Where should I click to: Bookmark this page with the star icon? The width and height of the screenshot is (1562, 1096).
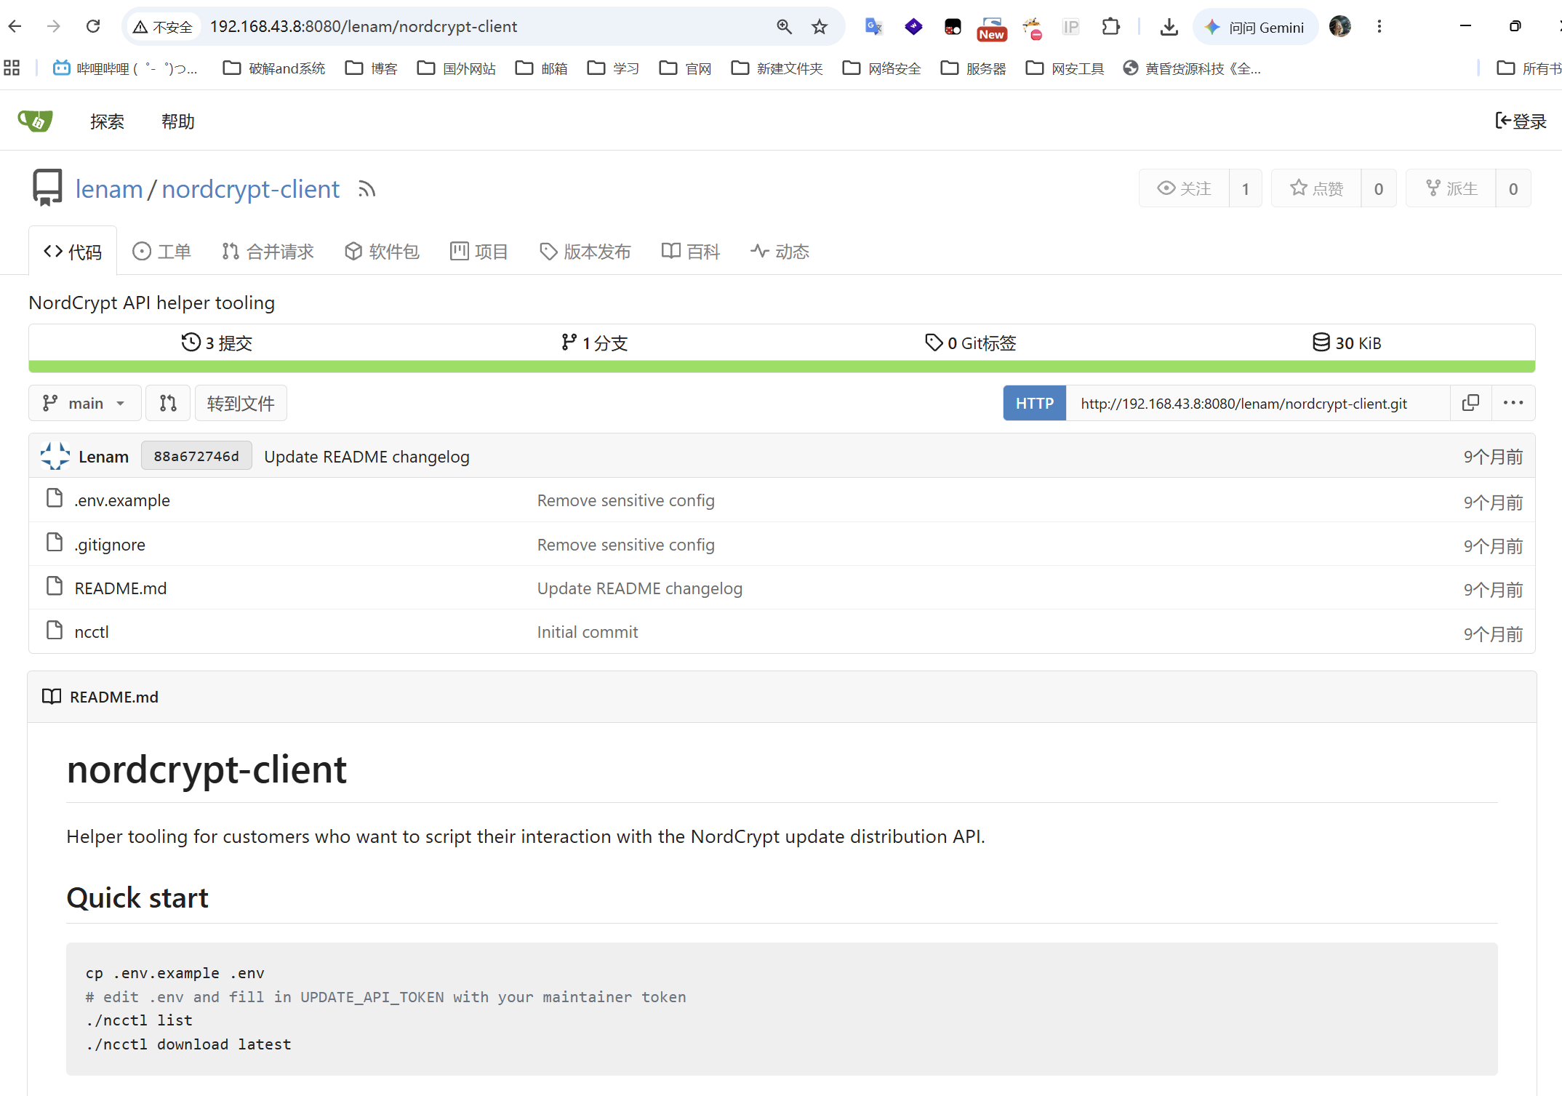820,27
